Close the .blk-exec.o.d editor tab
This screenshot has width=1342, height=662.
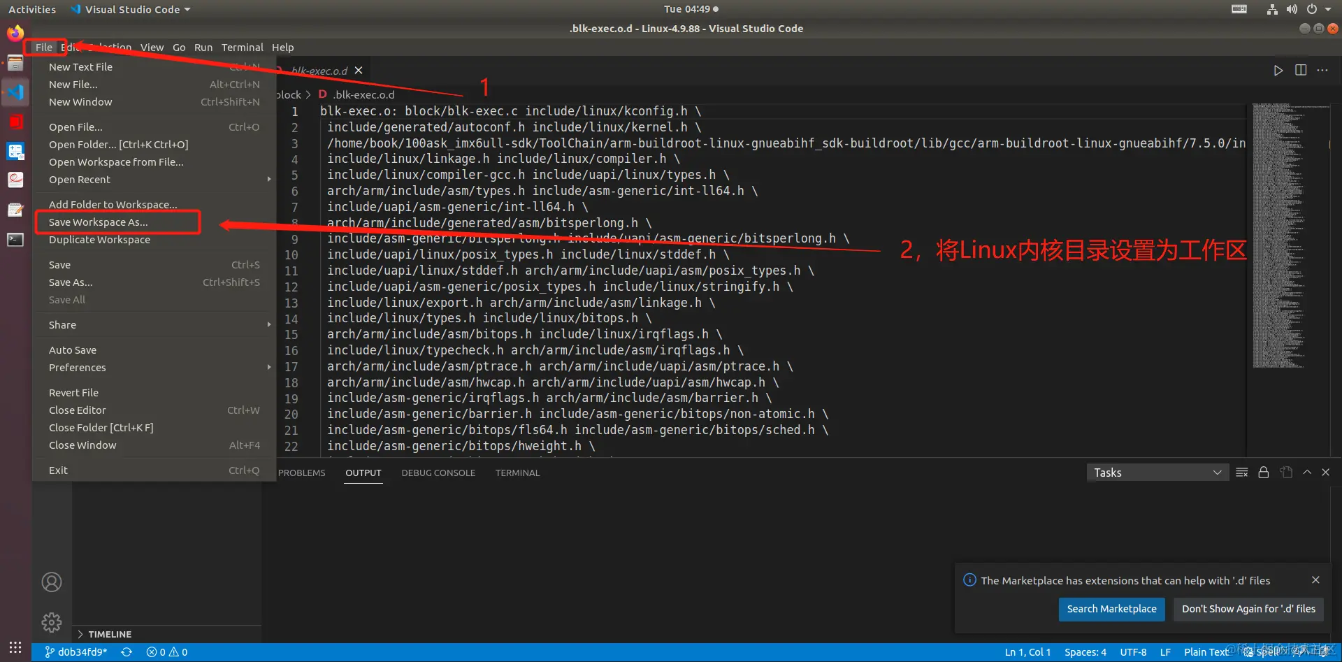click(359, 71)
